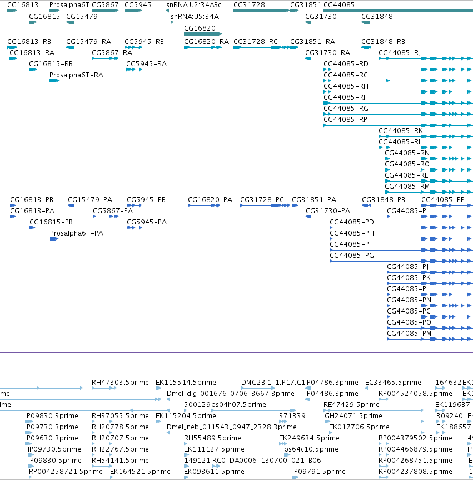Select EST RH37055.5prime
This screenshot has height=480, width=473.
click(120, 416)
